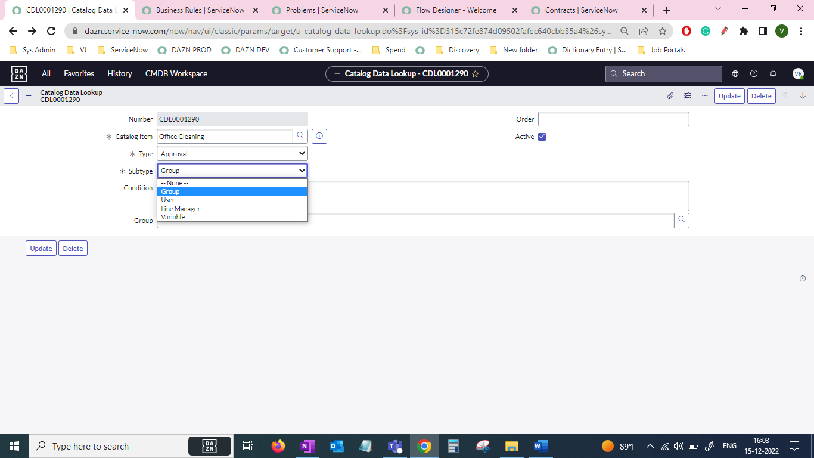
Task: Open OneNote from the taskbar
Action: click(x=307, y=446)
